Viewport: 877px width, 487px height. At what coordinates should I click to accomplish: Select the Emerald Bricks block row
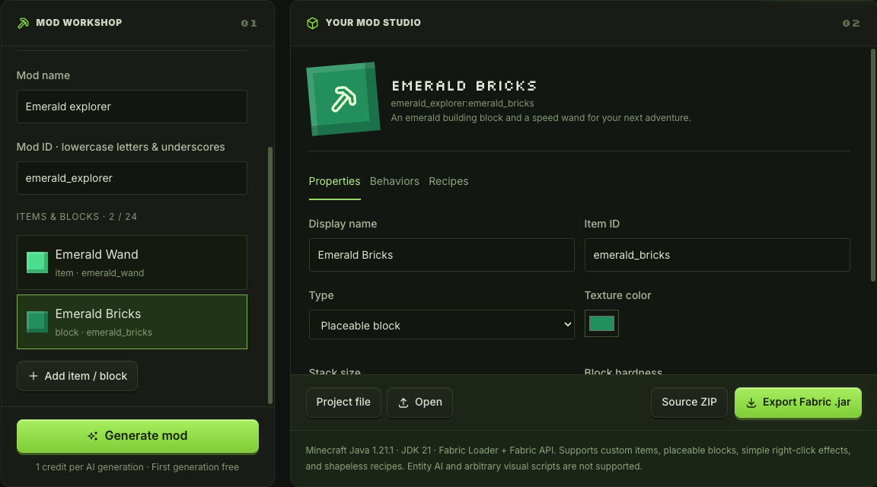point(132,322)
